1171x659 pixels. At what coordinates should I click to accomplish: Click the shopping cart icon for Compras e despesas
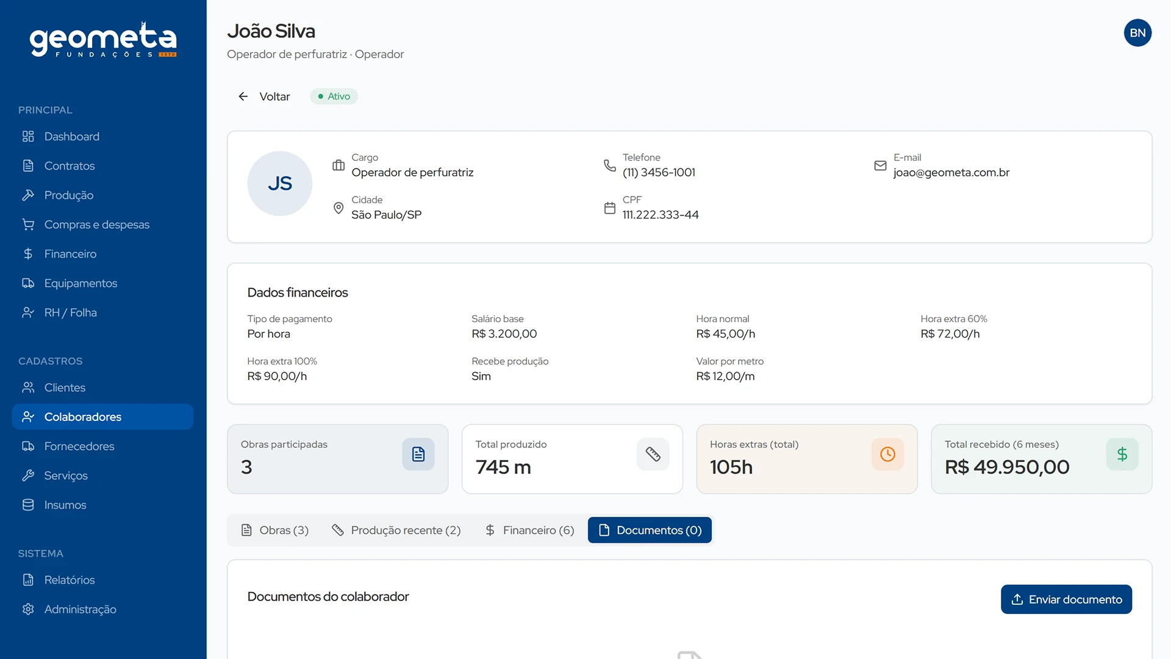tap(28, 225)
